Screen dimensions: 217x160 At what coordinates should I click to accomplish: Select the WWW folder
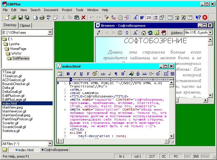(x=16, y=54)
